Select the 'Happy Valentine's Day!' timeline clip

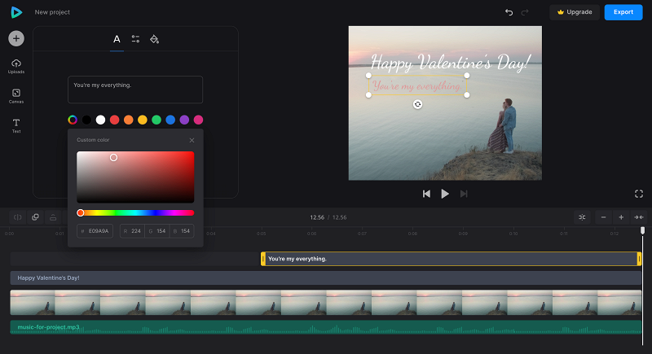(325, 278)
